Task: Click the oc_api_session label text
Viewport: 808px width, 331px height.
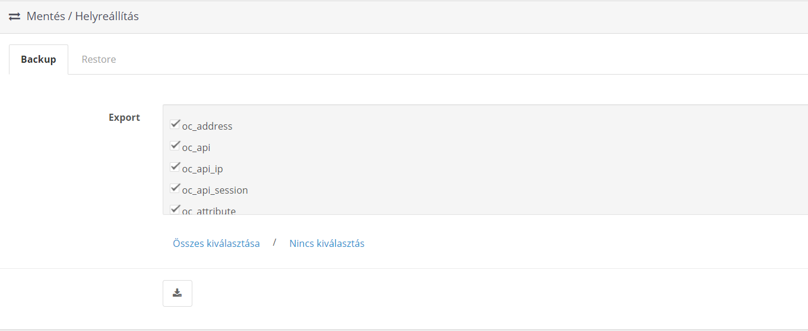Action: point(215,190)
